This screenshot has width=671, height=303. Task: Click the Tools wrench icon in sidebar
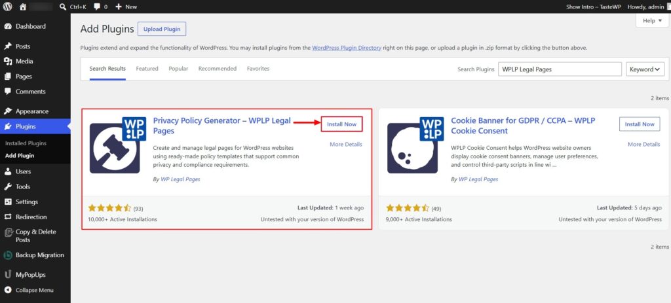(8, 187)
